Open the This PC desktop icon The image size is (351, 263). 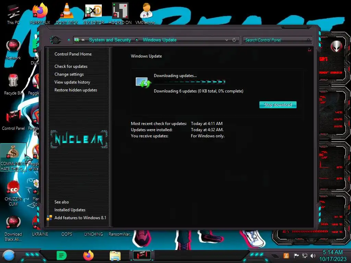[x=13, y=14]
